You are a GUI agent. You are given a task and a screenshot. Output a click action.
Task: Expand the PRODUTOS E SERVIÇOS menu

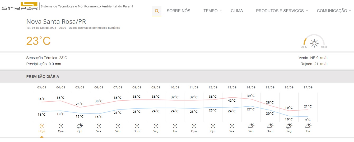(282, 11)
